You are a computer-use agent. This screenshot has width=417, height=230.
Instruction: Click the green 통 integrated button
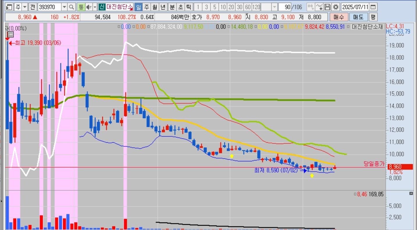tap(81, 7)
